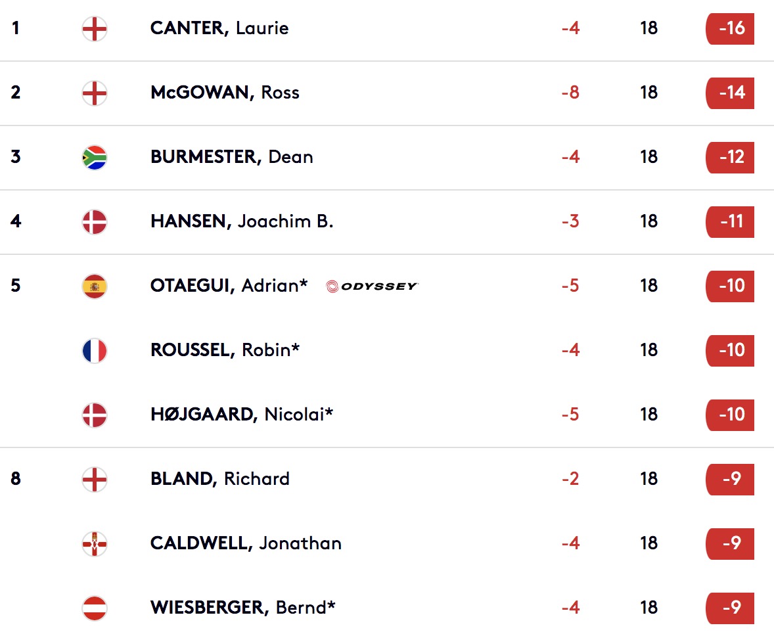Open Richard Bland's player entry

[219, 479]
